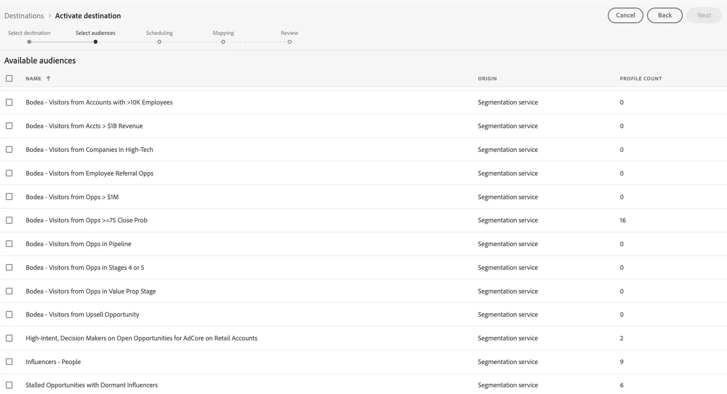Check Bodea - Visitors from Opps > $1M
This screenshot has height=394, width=727.
coord(9,197)
